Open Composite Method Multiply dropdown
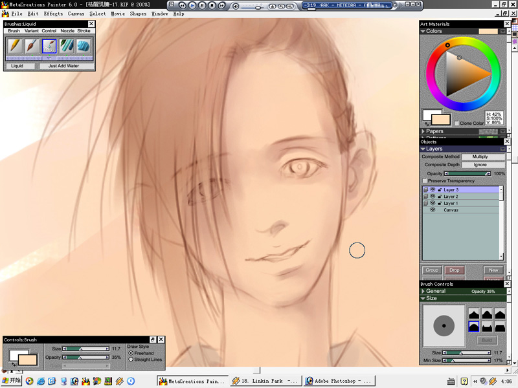 click(483, 156)
